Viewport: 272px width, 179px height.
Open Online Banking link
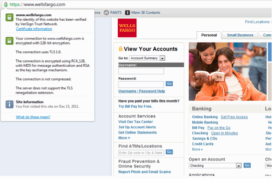[x=205, y=117]
